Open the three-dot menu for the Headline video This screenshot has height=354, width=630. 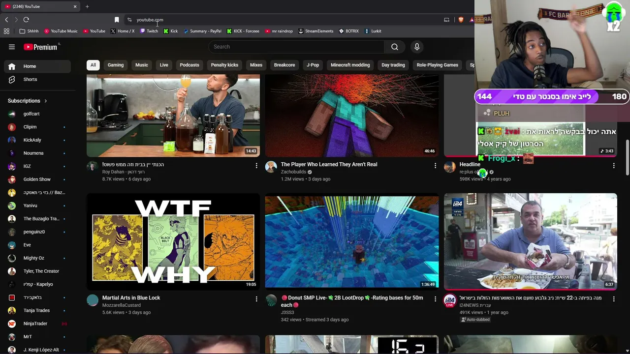(x=614, y=166)
